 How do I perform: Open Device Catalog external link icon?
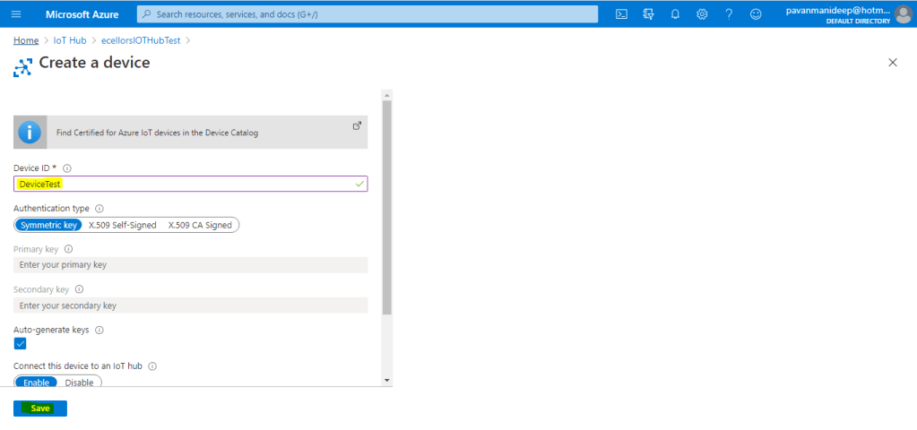coord(356,125)
